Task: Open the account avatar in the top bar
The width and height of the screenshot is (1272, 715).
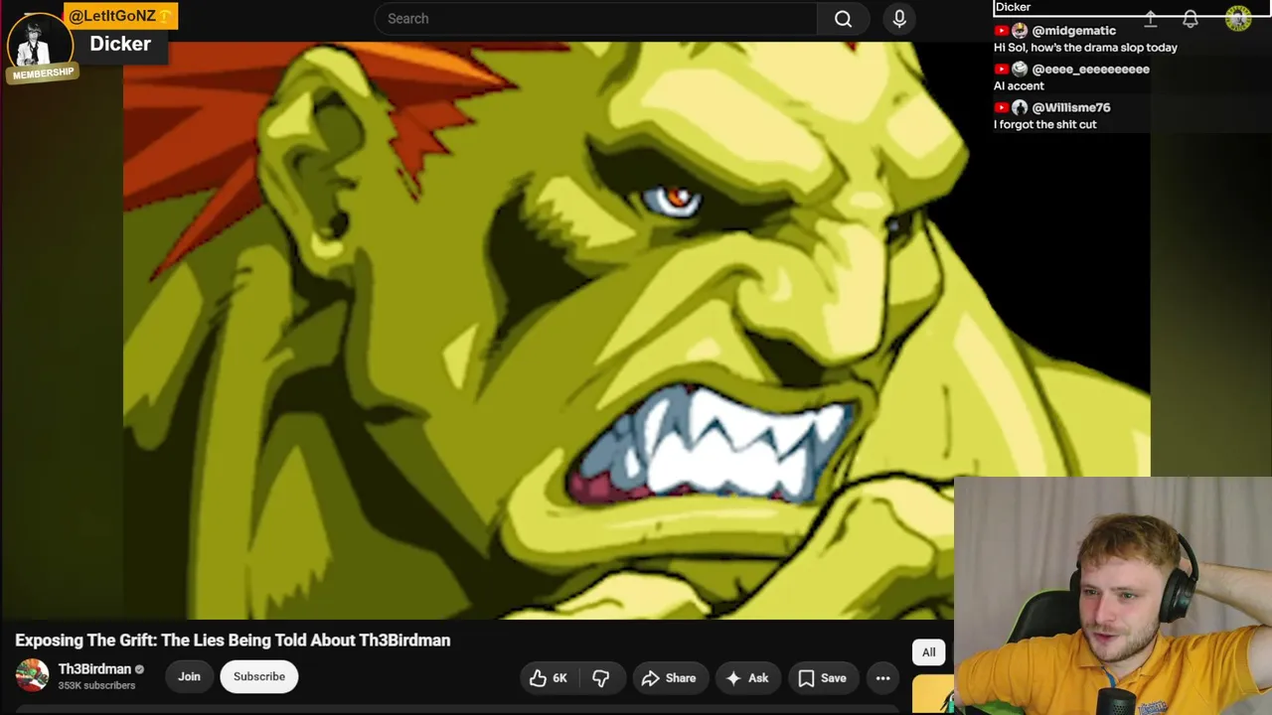Action: (x=1238, y=19)
